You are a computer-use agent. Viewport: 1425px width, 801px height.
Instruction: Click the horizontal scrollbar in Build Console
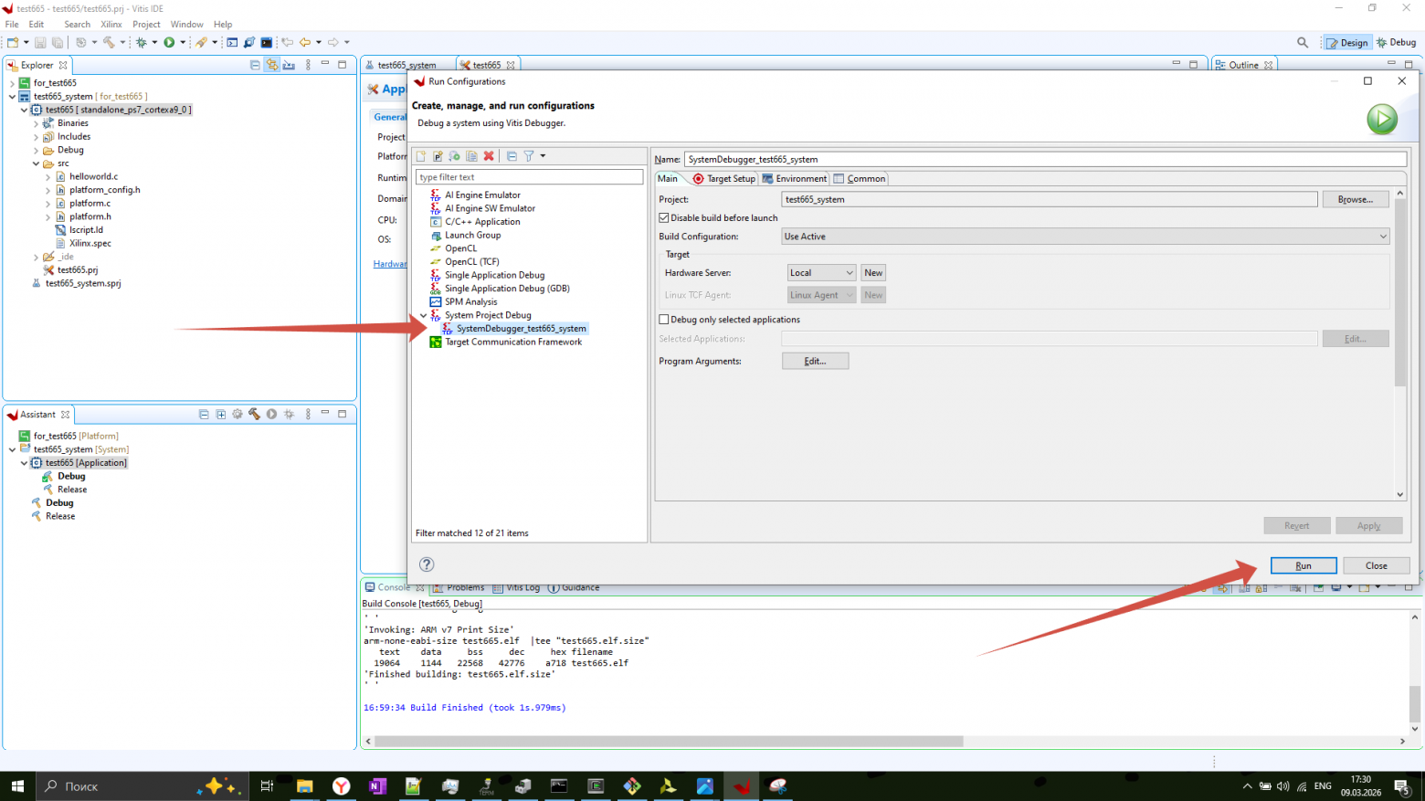tap(669, 742)
